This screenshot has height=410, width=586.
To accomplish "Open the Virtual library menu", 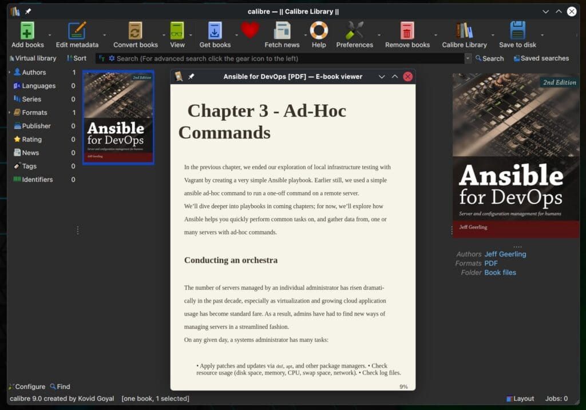I will pyautogui.click(x=34, y=58).
